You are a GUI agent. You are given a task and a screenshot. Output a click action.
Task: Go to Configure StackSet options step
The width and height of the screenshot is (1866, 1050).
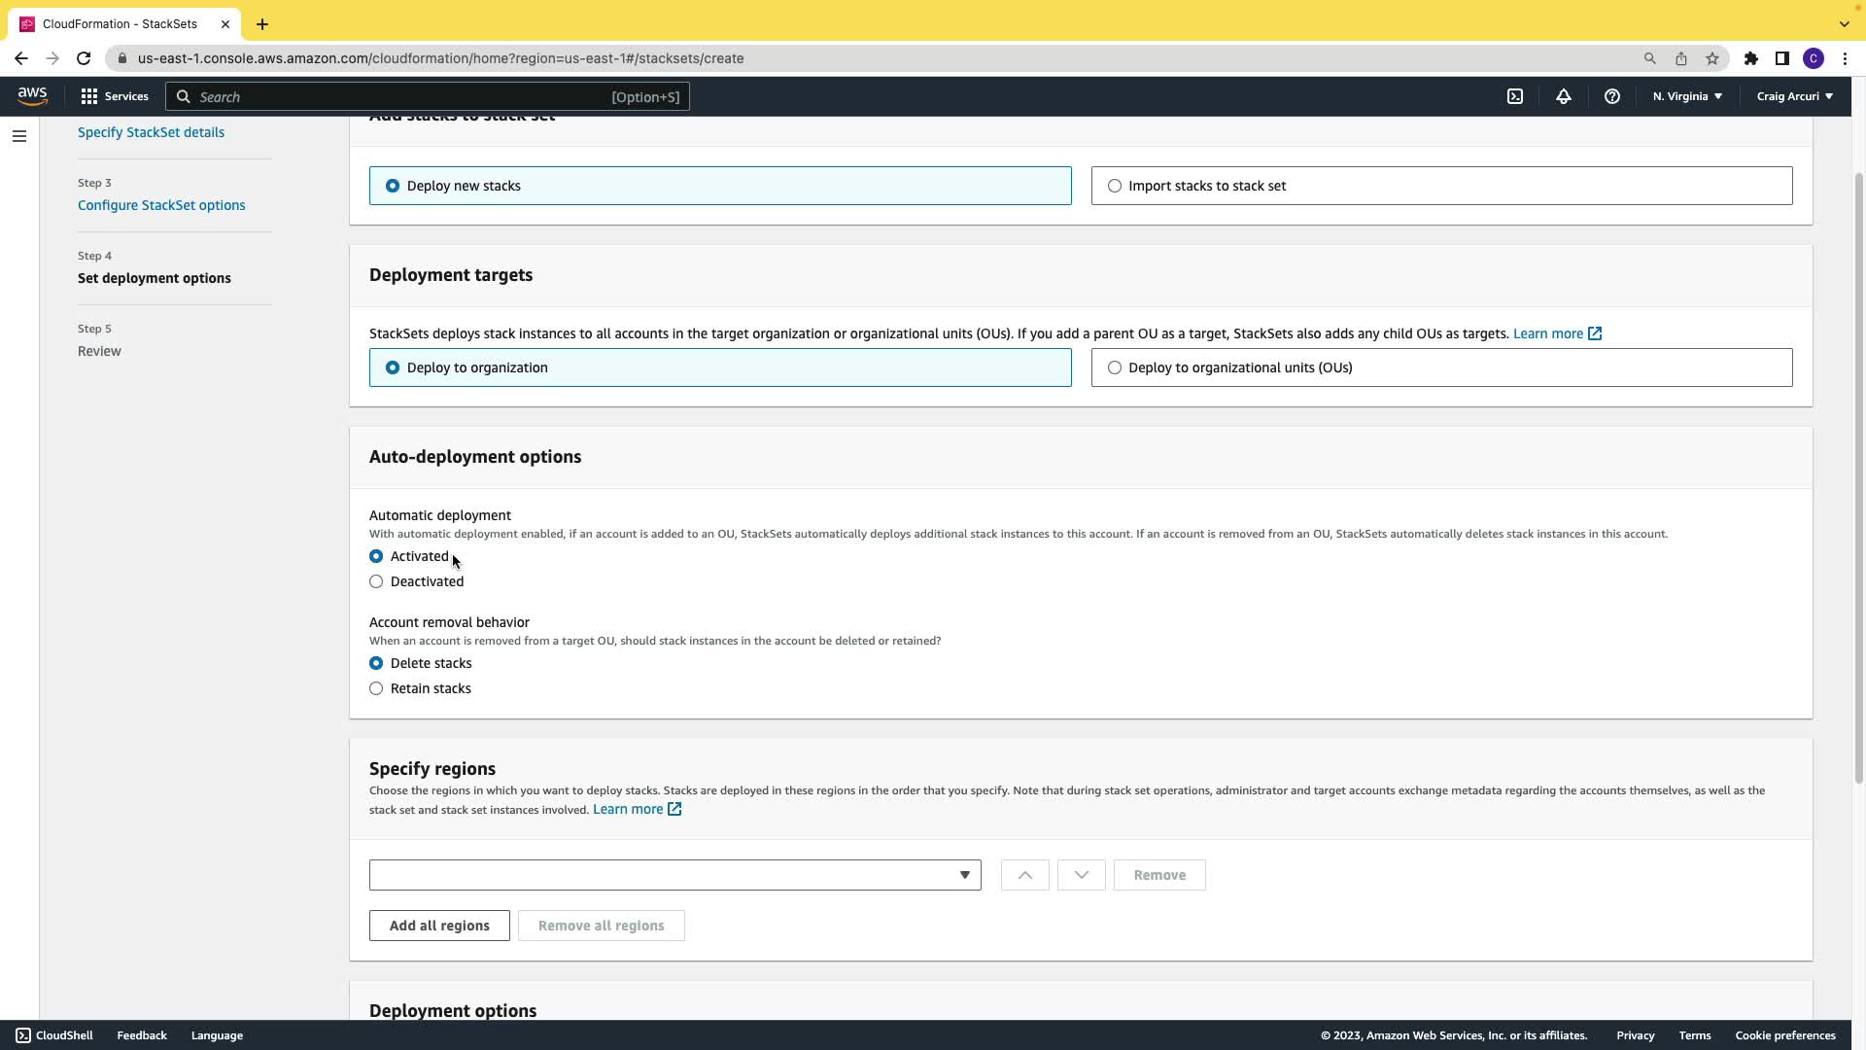tap(161, 205)
